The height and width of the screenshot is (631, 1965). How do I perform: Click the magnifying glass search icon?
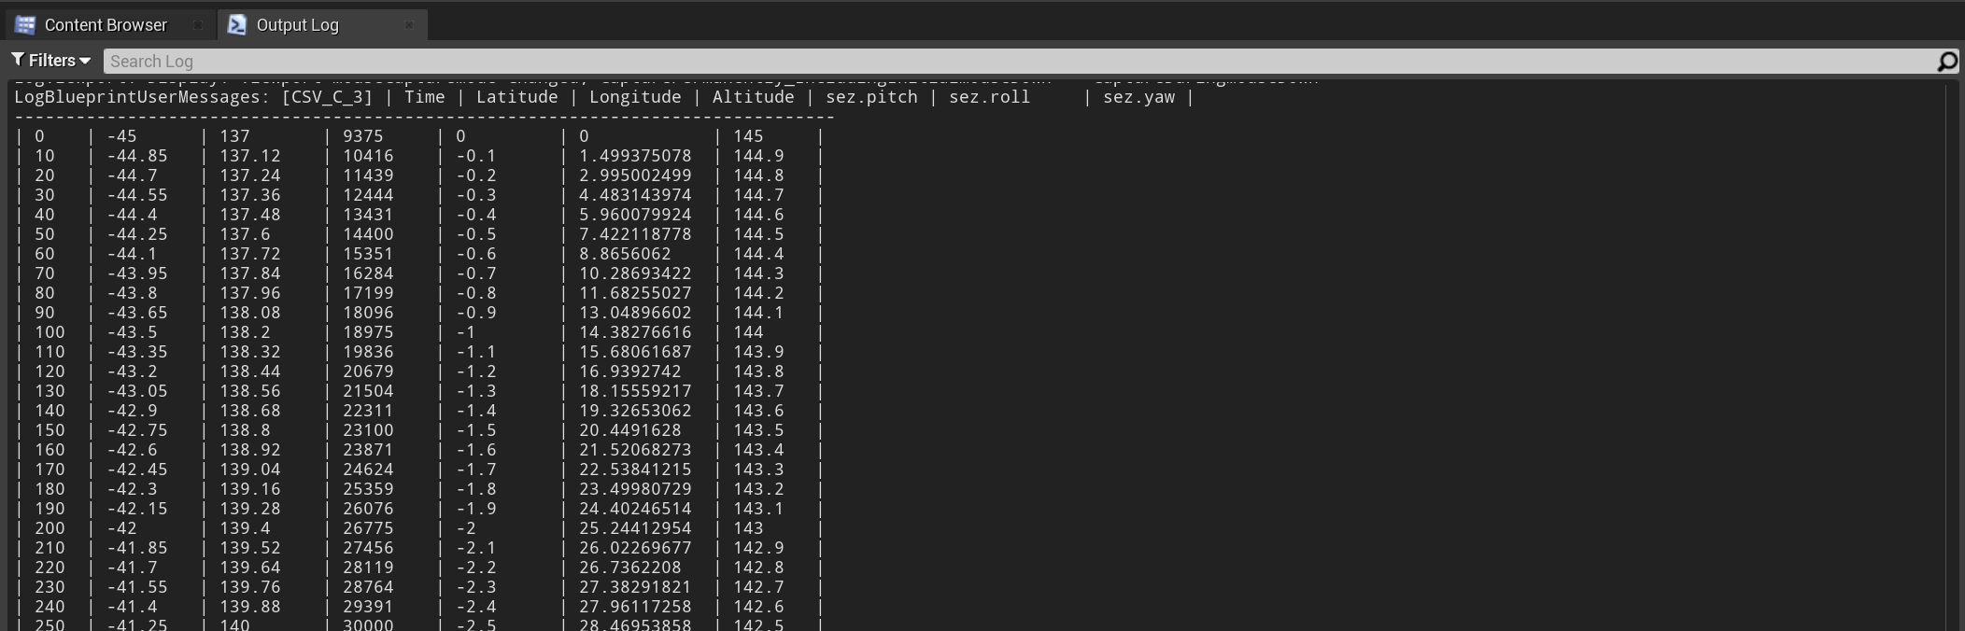pos(1946,62)
